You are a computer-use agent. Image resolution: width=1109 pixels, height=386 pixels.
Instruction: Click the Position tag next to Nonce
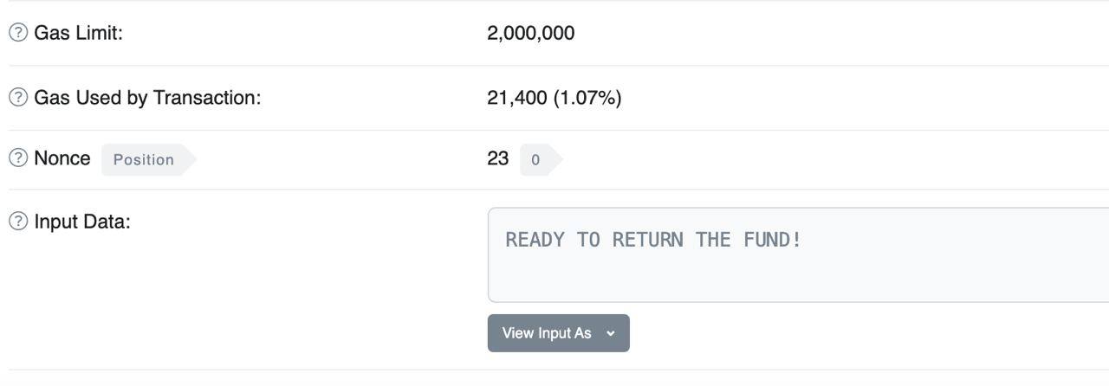point(149,159)
